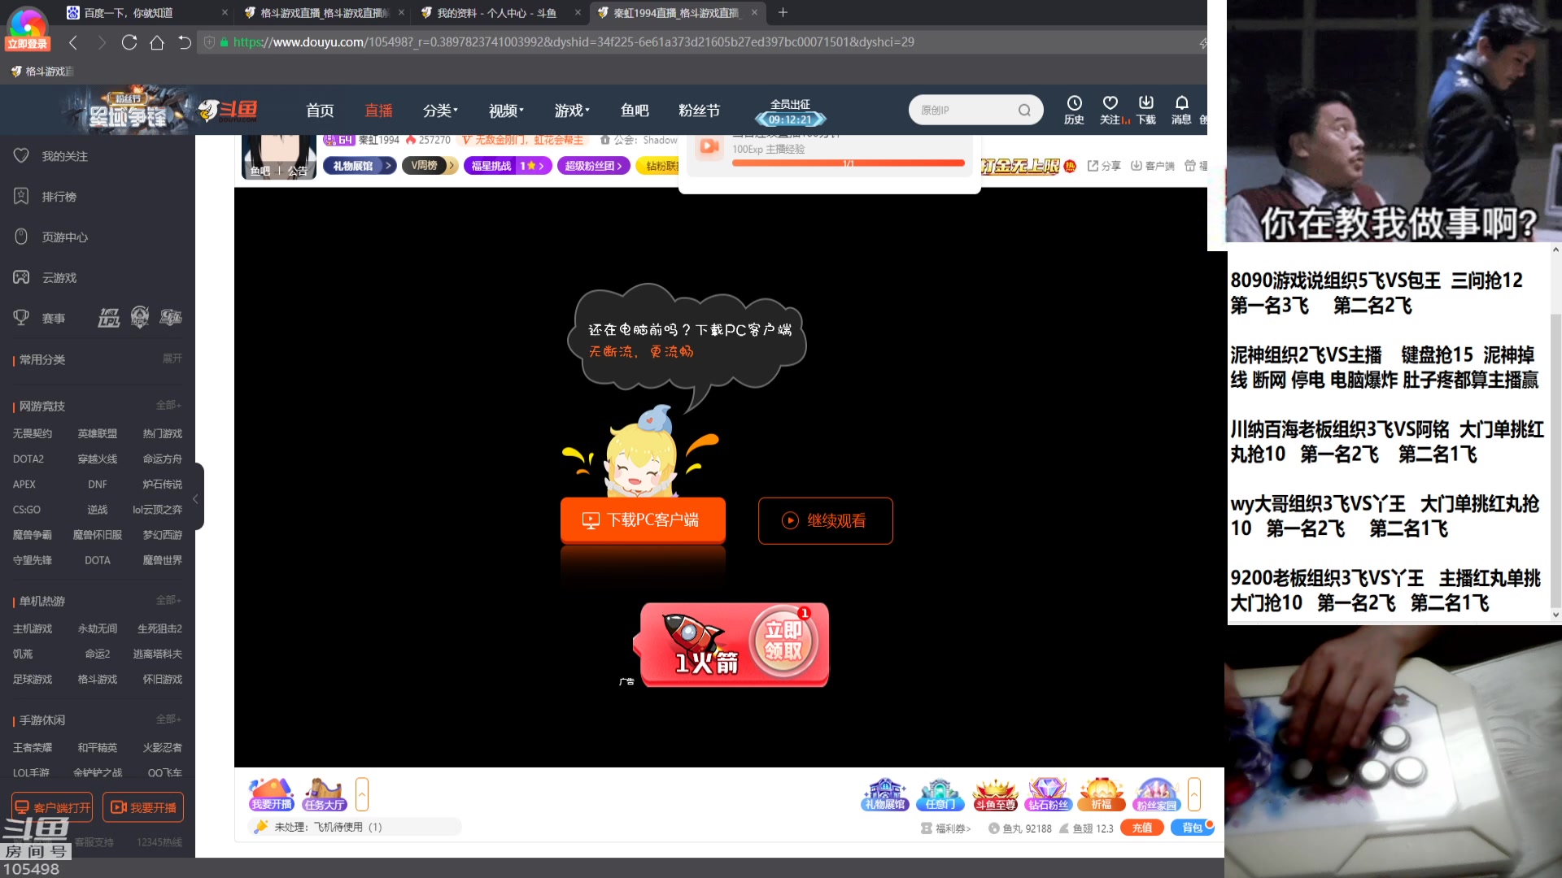
Task: Click 客户端打开 at sidebar bottom
Action: [52, 807]
